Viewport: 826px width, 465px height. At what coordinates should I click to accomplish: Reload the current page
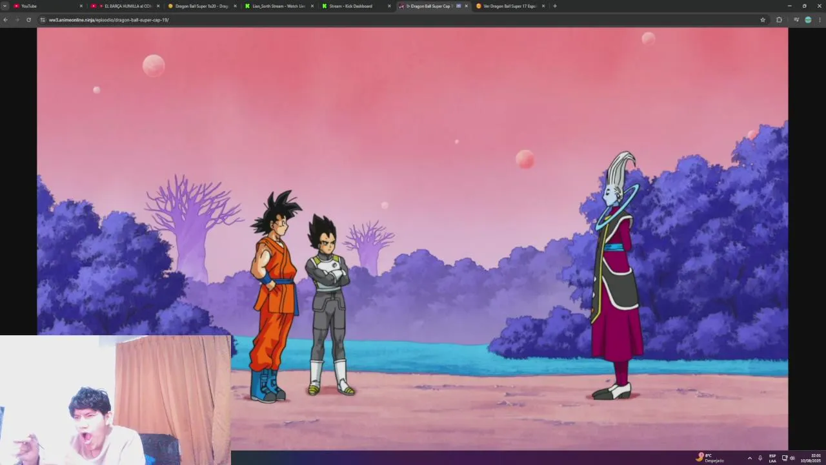(28, 19)
